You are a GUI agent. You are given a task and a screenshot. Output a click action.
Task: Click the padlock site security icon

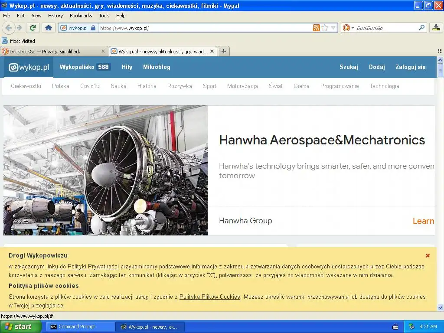click(x=93, y=28)
